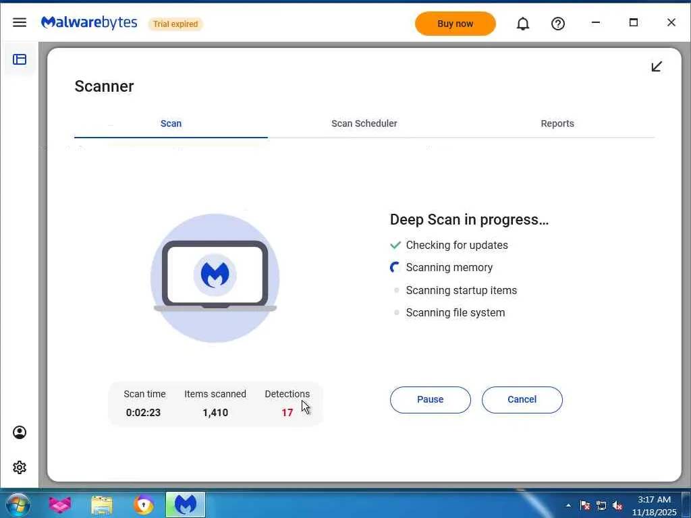Close the Malwarebytes window

pyautogui.click(x=671, y=22)
